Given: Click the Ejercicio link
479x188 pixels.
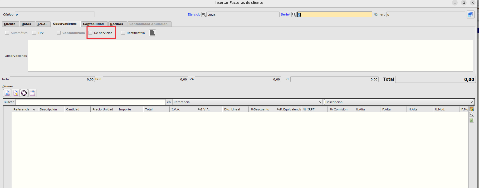Looking at the screenshot, I should tap(194, 14).
